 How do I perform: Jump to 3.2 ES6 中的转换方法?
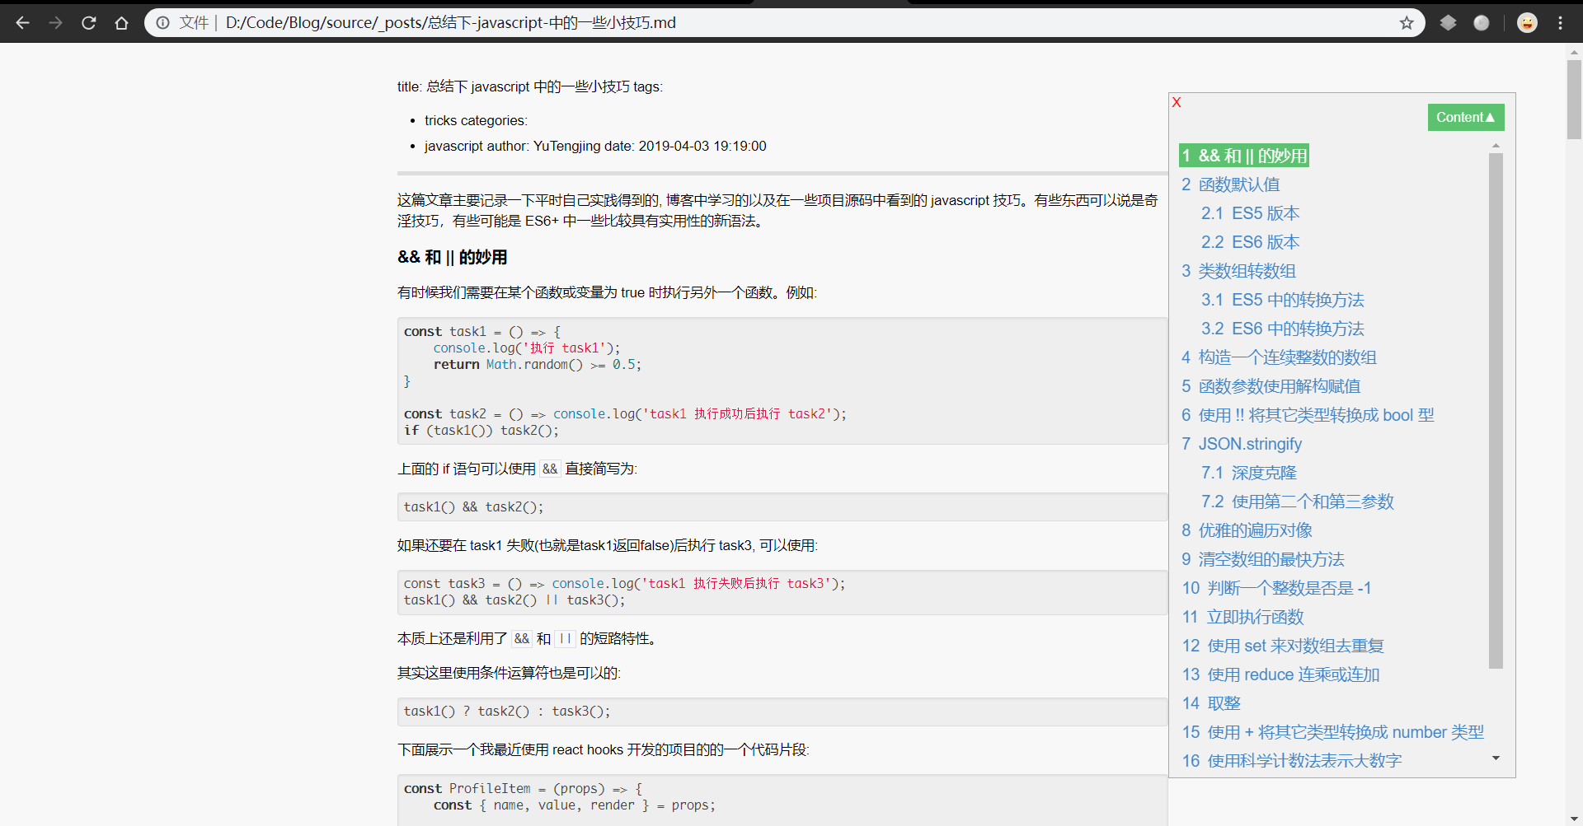coord(1282,329)
